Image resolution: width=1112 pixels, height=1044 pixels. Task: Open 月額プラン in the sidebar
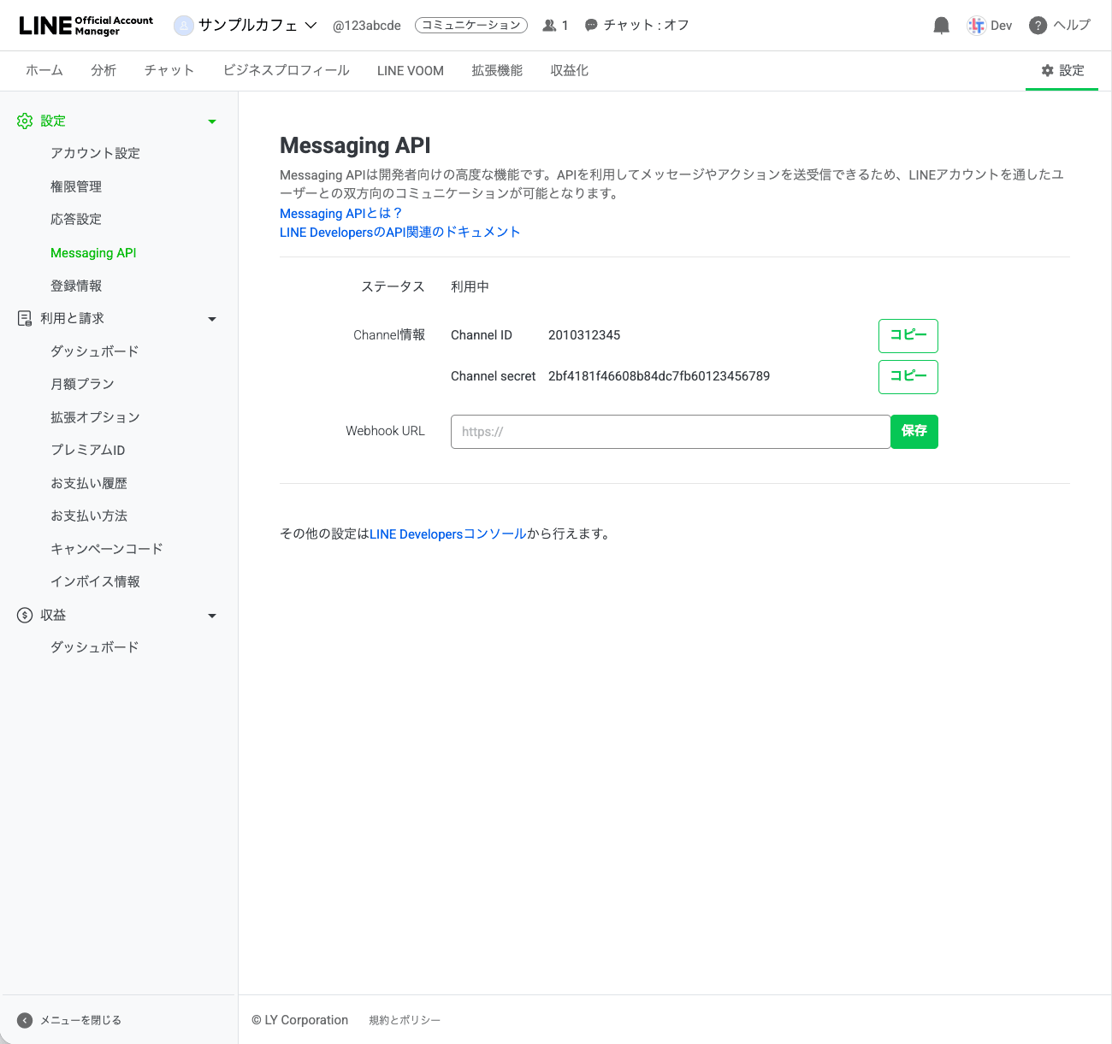tap(82, 385)
